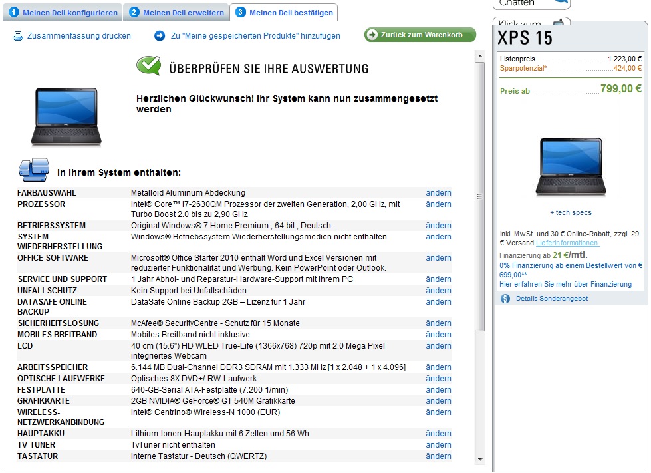
Task: Click 'Optisches 8X DVD+/-RW-Laufwerk' text
Action: [x=194, y=379]
